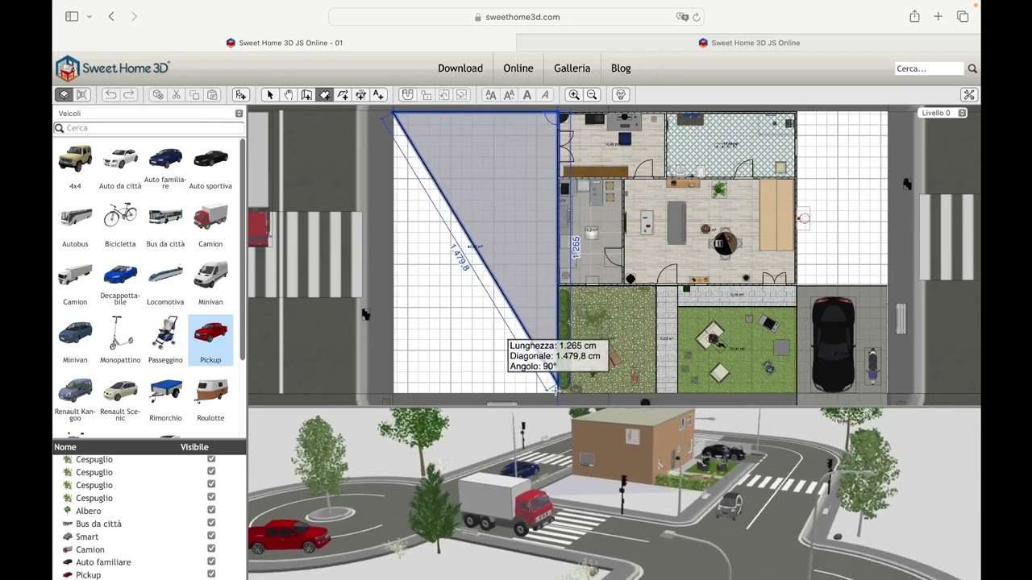Select the add text label tool

coord(379,95)
